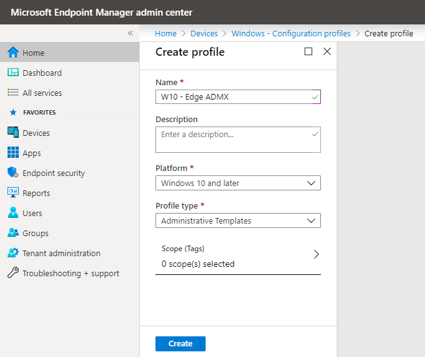Click the '0 scope(s) selected' text
The height and width of the screenshot is (357, 425).
(x=198, y=264)
